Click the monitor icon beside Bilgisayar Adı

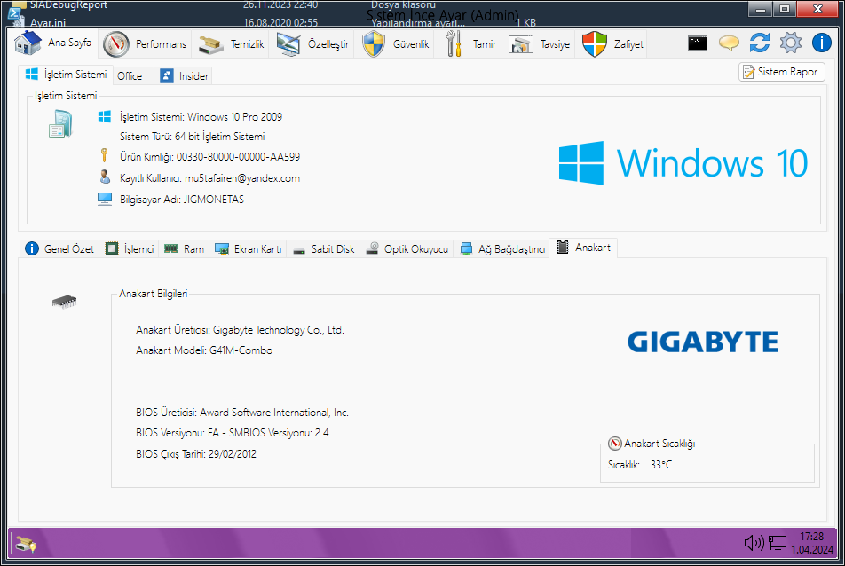coord(105,200)
